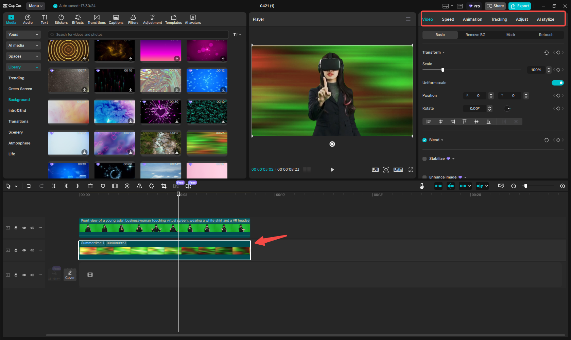
Task: Reset the Transform settings
Action: [x=546, y=53]
